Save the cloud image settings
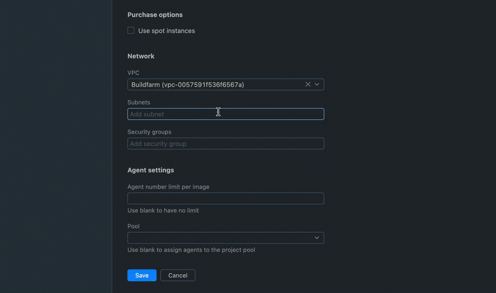This screenshot has height=293, width=496. (142, 275)
